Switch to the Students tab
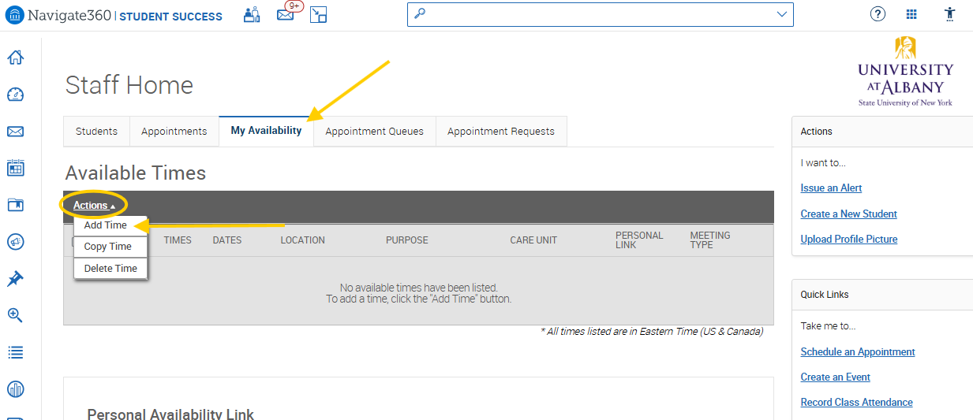 click(x=96, y=132)
